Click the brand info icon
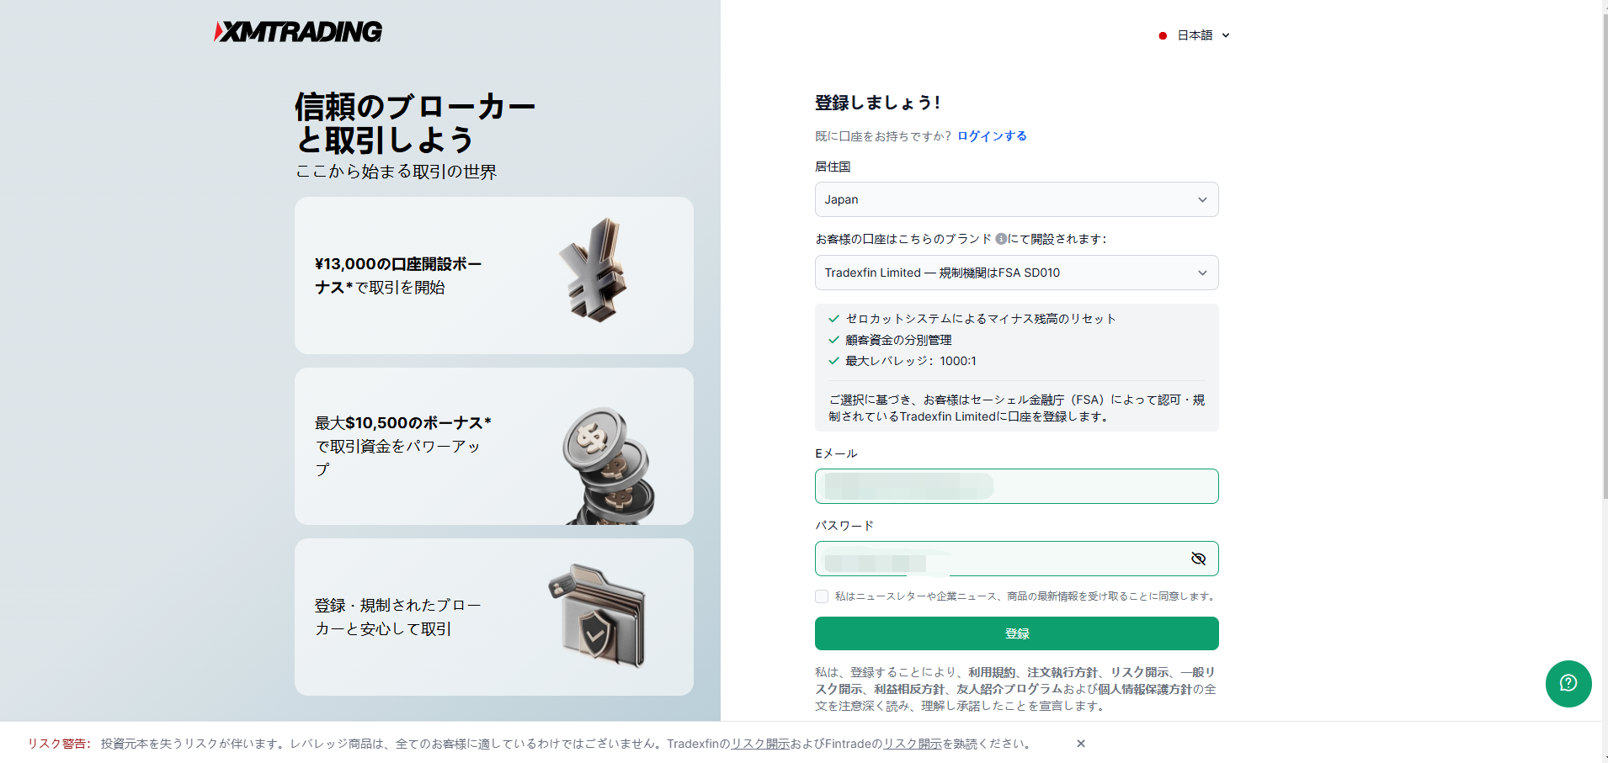The height and width of the screenshot is (763, 1608). point(1001,239)
